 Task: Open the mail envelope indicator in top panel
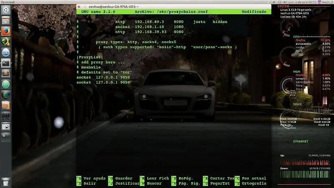[x=280, y=2]
